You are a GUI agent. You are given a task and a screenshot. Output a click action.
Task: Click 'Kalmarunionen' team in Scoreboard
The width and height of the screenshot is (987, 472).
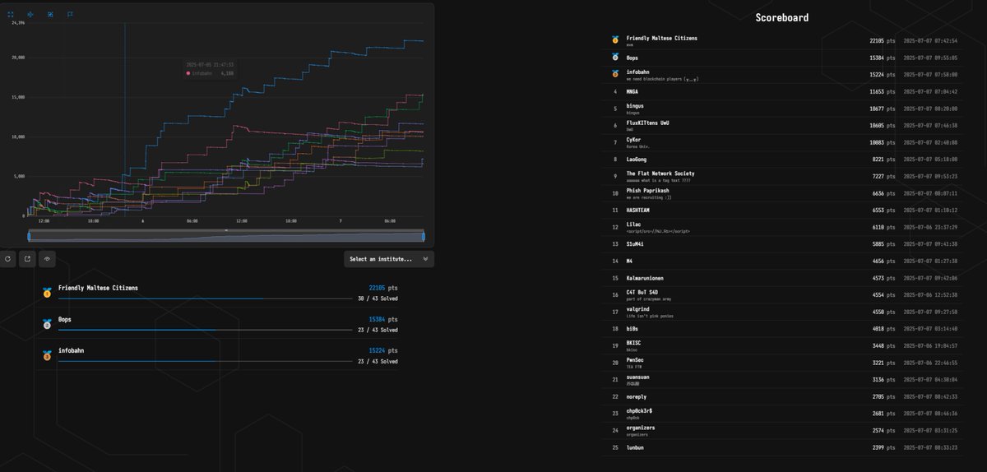(x=645, y=278)
